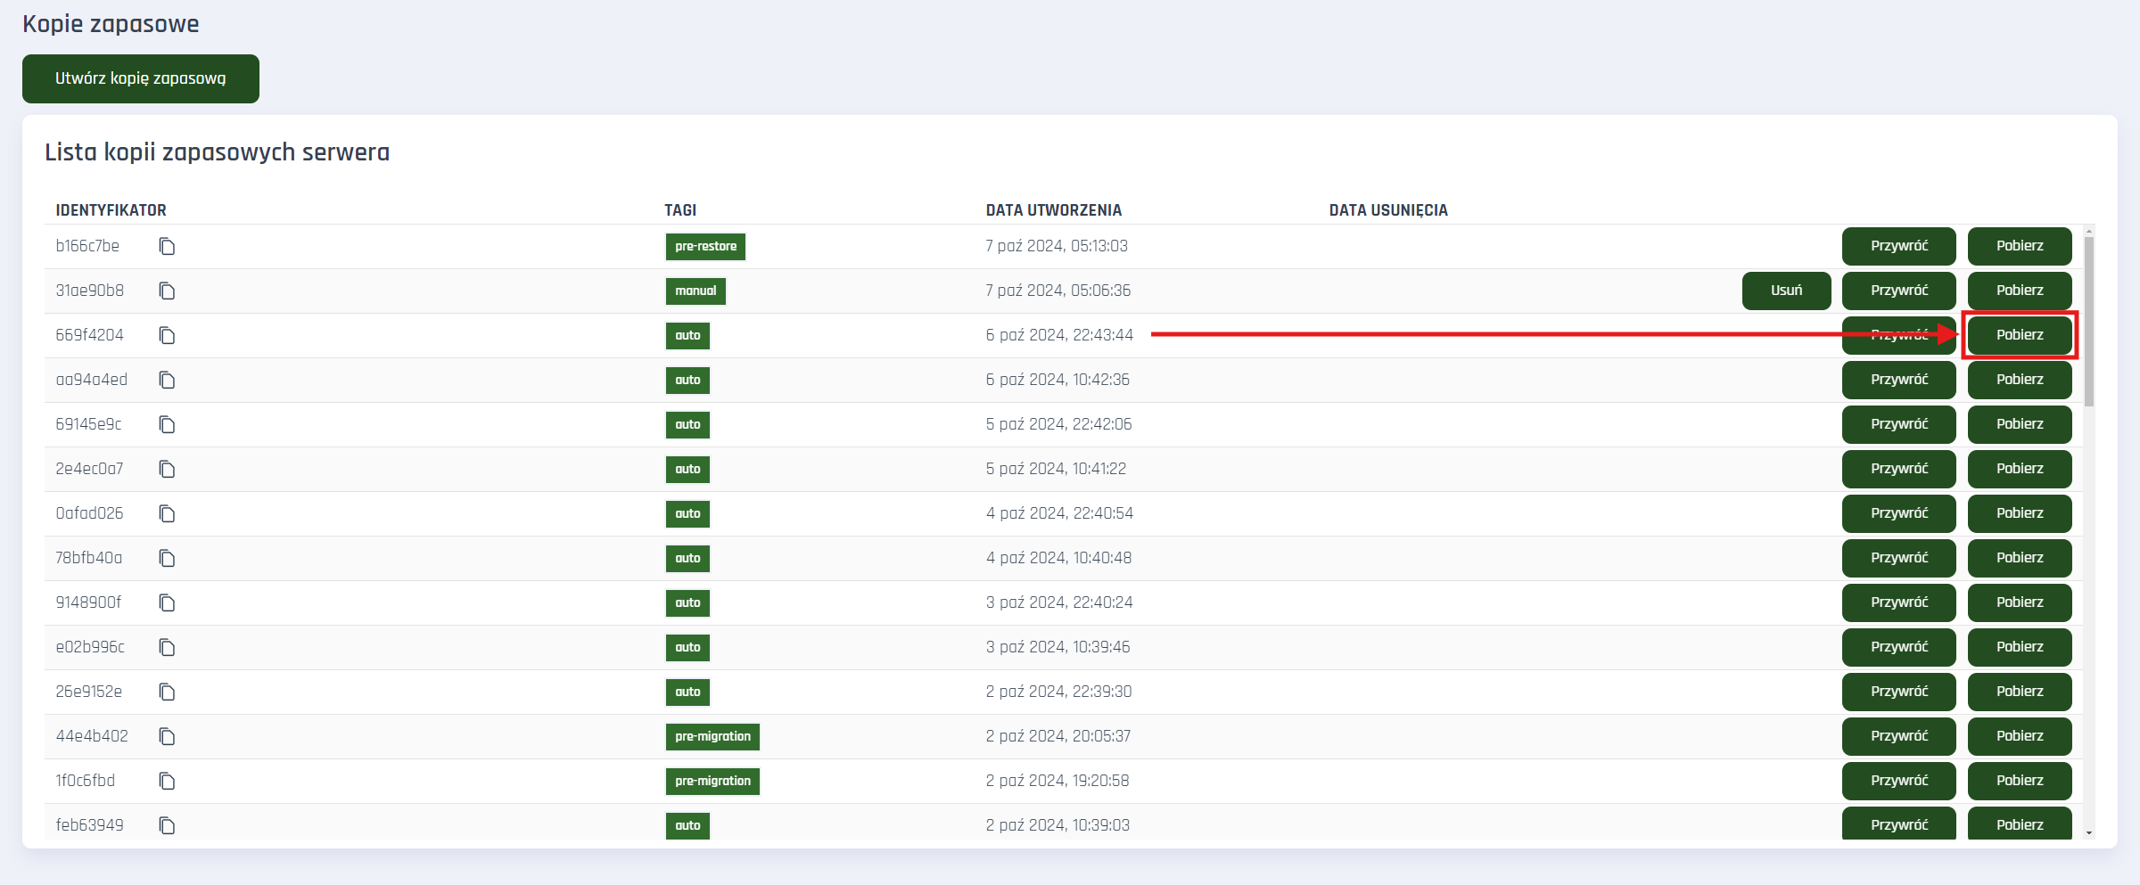Image resolution: width=2140 pixels, height=885 pixels.
Task: Click the Utwórz kopię zapasową button
Action: pos(141,78)
